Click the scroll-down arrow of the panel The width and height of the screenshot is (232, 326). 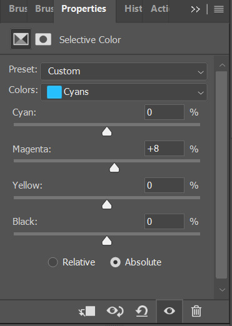click(222, 290)
